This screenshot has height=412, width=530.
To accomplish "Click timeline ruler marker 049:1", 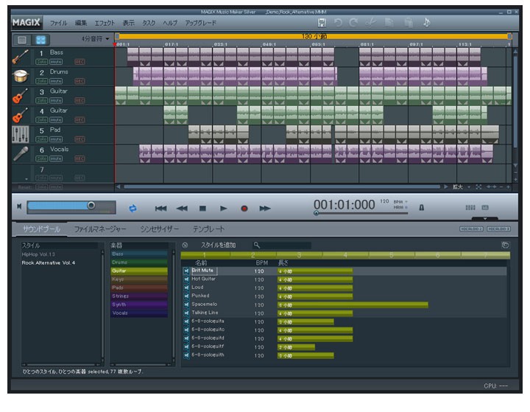I will pos(269,44).
